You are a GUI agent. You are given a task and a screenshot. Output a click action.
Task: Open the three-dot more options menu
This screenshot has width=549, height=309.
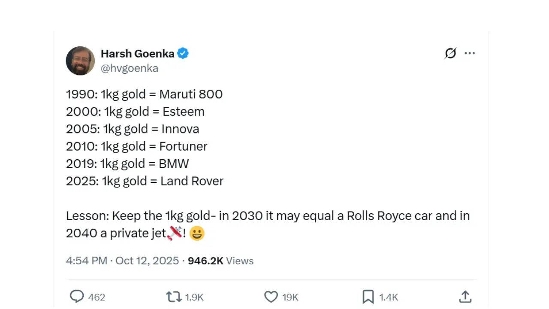point(470,53)
